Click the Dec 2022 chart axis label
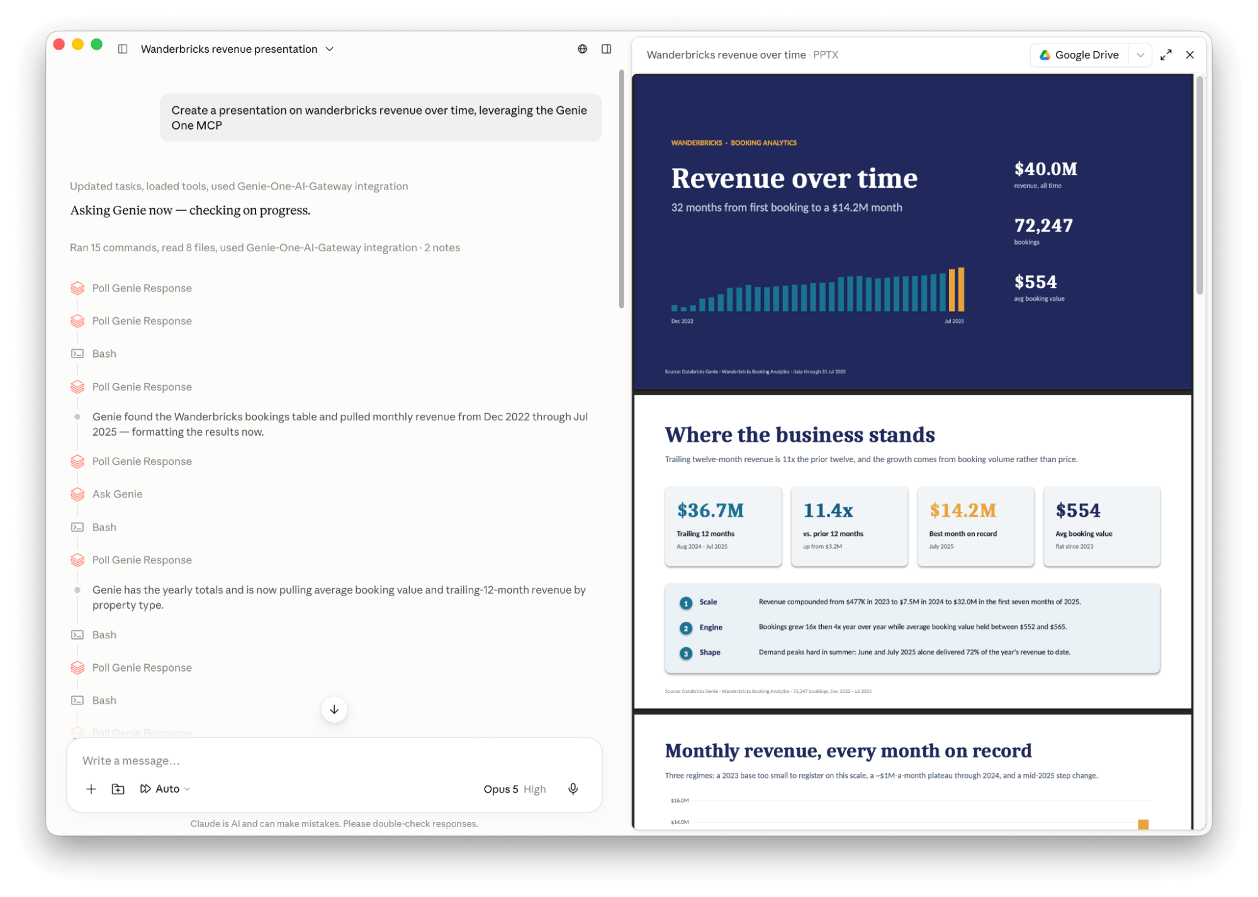The image size is (1258, 897). coord(682,321)
